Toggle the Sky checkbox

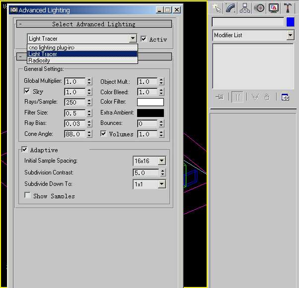pyautogui.click(x=27, y=91)
